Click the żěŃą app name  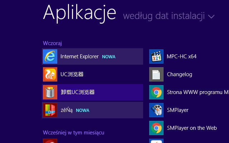point(67,110)
